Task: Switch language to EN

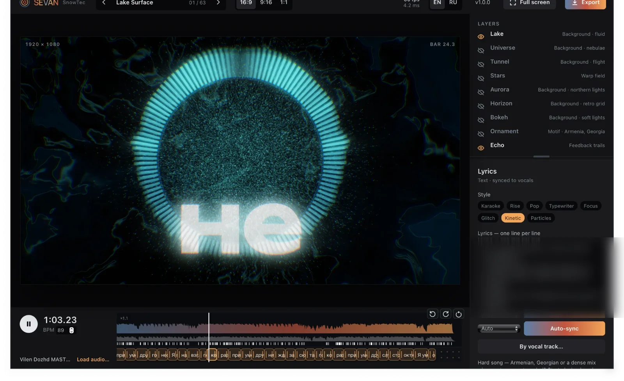Action: click(x=437, y=3)
